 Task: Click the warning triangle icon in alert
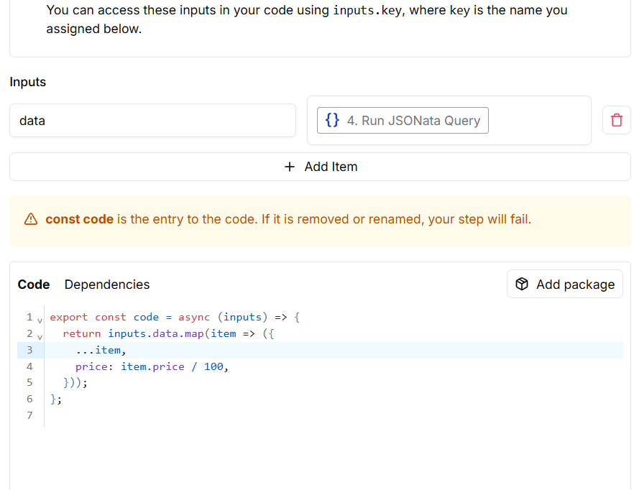point(31,220)
